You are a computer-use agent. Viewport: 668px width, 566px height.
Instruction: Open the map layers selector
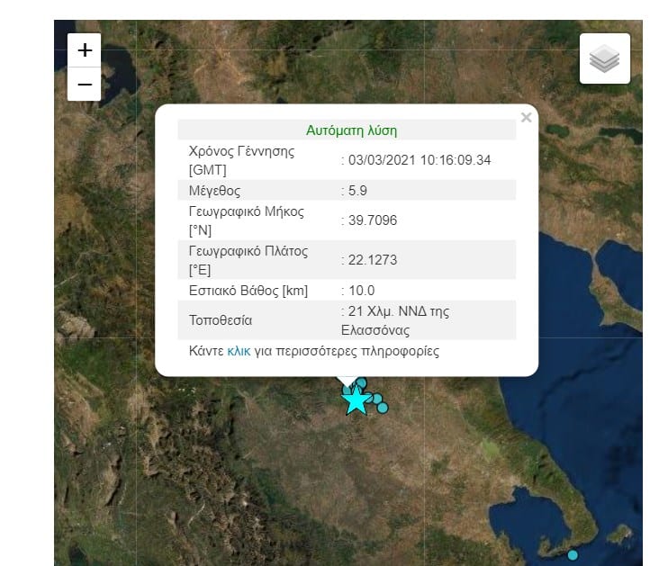pos(604,59)
